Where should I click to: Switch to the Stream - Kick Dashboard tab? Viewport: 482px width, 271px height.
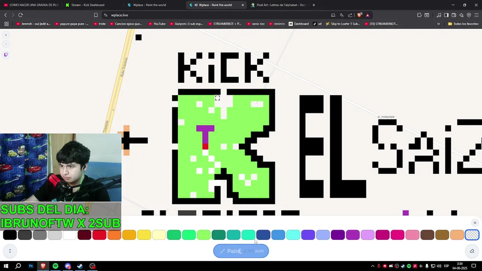pyautogui.click(x=92, y=5)
